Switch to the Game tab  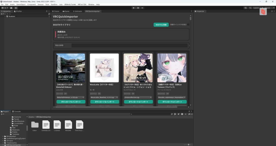coord(66,11)
